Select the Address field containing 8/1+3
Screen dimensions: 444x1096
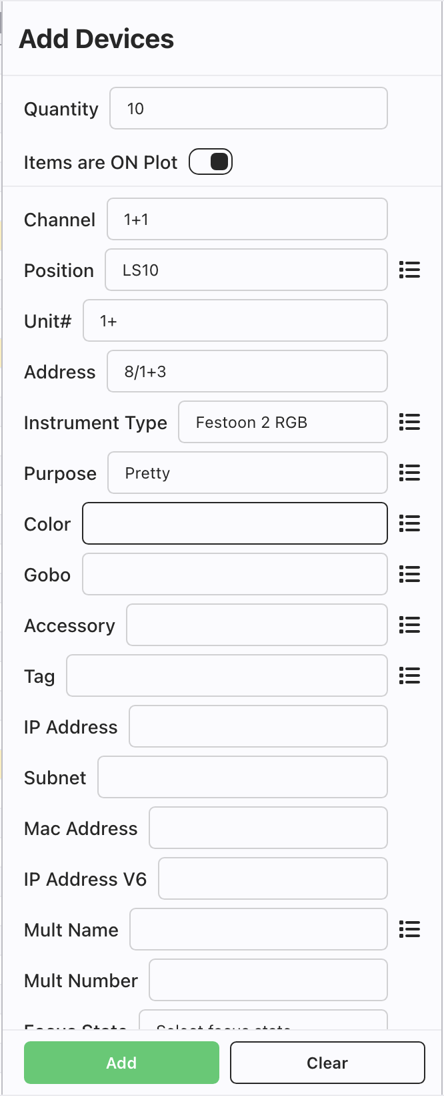(x=247, y=372)
